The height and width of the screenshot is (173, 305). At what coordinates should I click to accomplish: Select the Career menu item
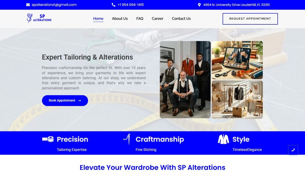[x=157, y=19]
